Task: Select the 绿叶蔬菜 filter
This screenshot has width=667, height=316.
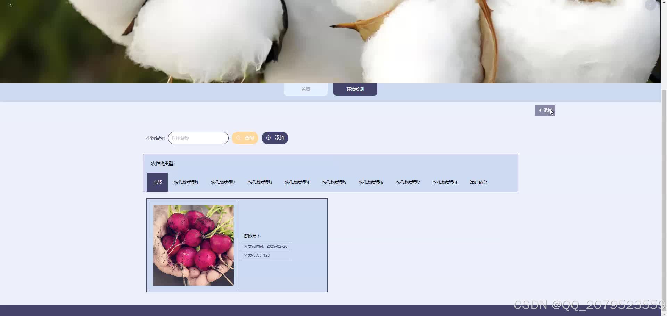Action: 478,182
